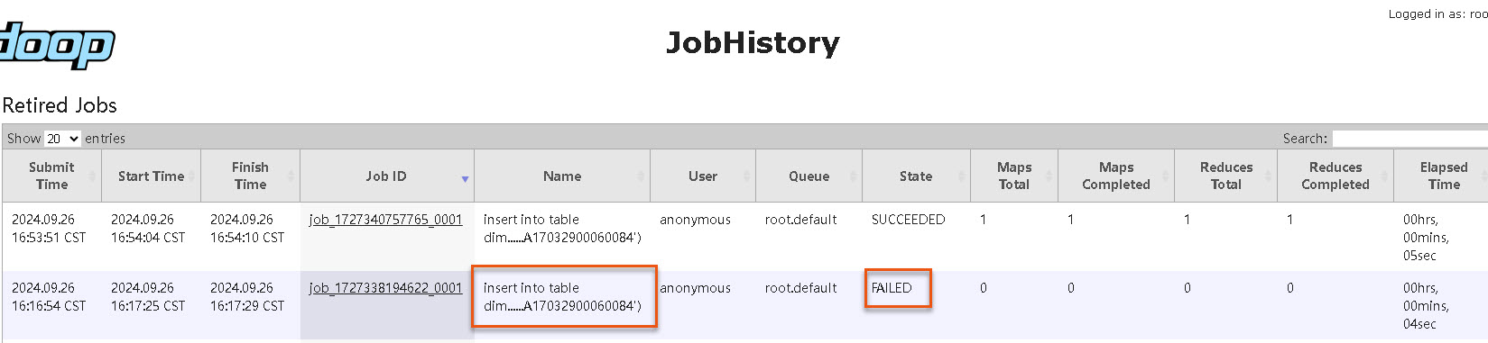Viewport: 1488px width, 343px height.
Task: Open job_1727340757765_0001 link
Action: click(x=385, y=220)
